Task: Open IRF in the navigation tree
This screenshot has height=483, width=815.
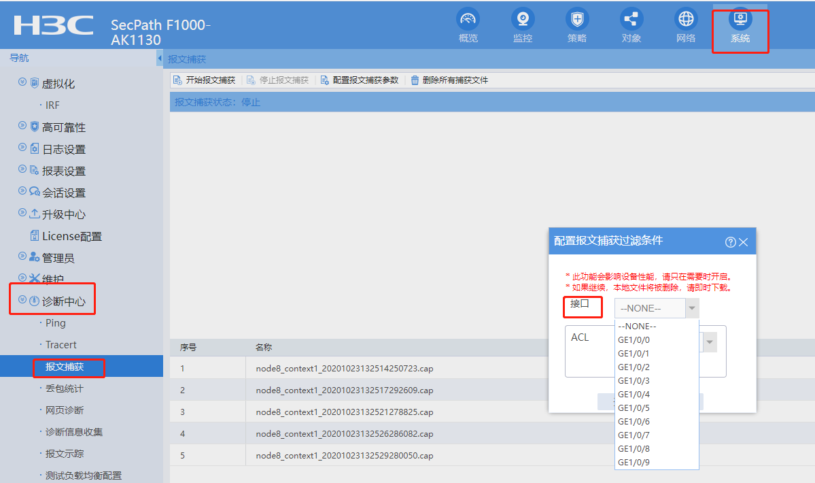Action: click(x=52, y=105)
